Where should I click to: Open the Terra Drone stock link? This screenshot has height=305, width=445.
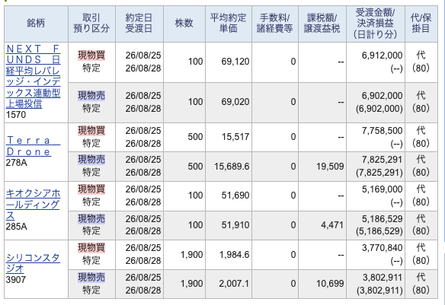pyautogui.click(x=34, y=146)
